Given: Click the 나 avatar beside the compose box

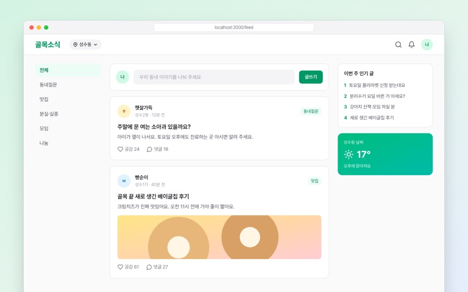Looking at the screenshot, I should pyautogui.click(x=122, y=77).
